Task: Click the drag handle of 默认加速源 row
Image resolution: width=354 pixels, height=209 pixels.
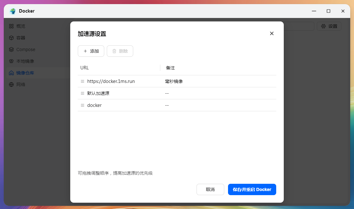Action: [x=83, y=93]
